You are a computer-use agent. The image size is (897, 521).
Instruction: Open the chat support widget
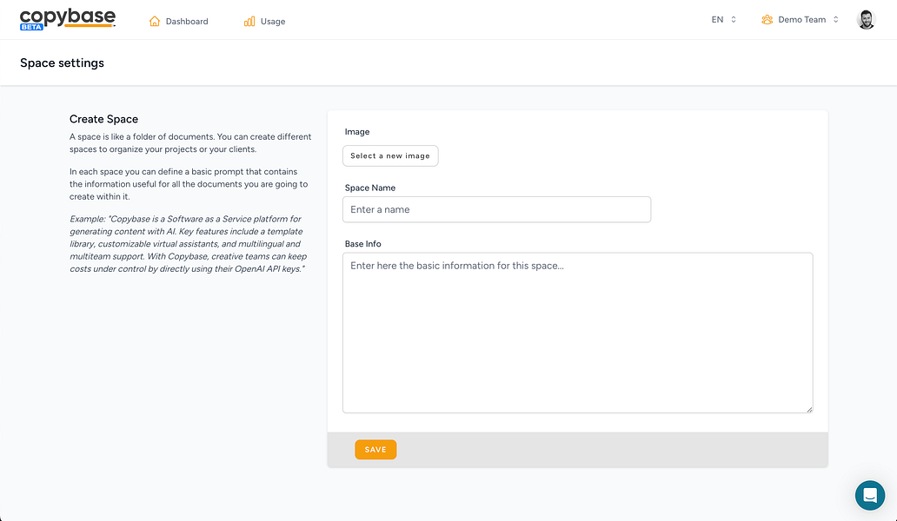click(869, 495)
